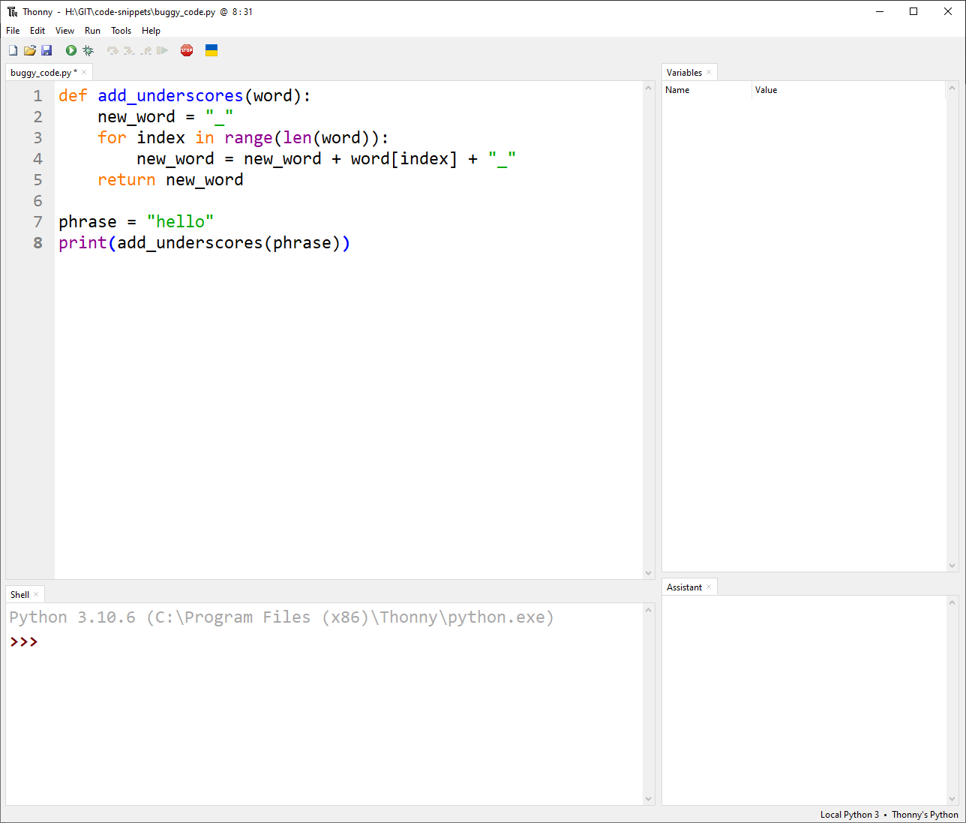Image resolution: width=966 pixels, height=823 pixels.
Task: Select the buggy_code.py editor tab
Action: [x=43, y=73]
